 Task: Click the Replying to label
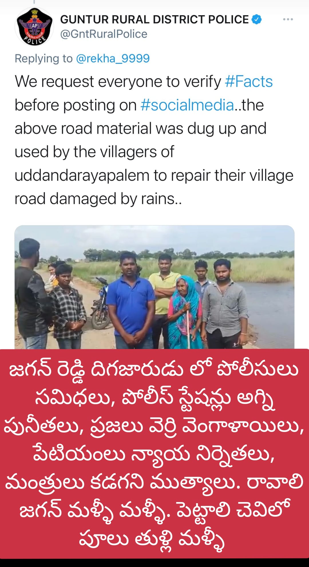(x=44, y=58)
